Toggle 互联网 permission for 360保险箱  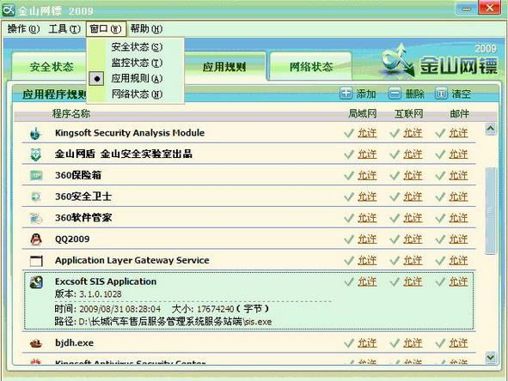coord(413,175)
